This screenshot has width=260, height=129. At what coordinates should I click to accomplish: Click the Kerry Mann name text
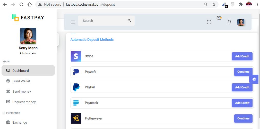pyautogui.click(x=28, y=48)
